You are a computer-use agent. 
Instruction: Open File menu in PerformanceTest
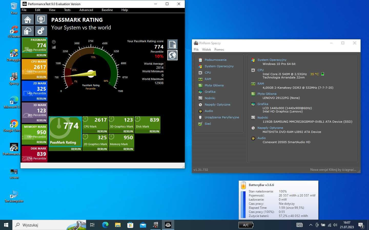[x=24, y=10]
